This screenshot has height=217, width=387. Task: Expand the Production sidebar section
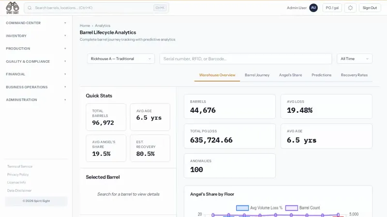36,49
